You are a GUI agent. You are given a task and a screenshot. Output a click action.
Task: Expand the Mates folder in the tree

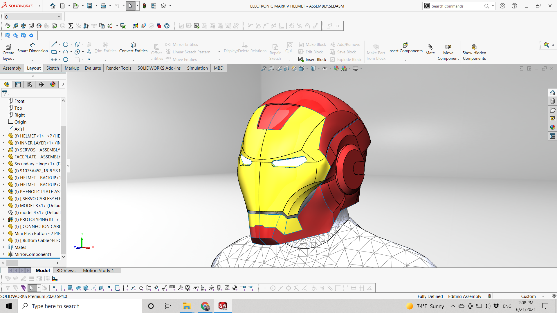click(x=3, y=247)
